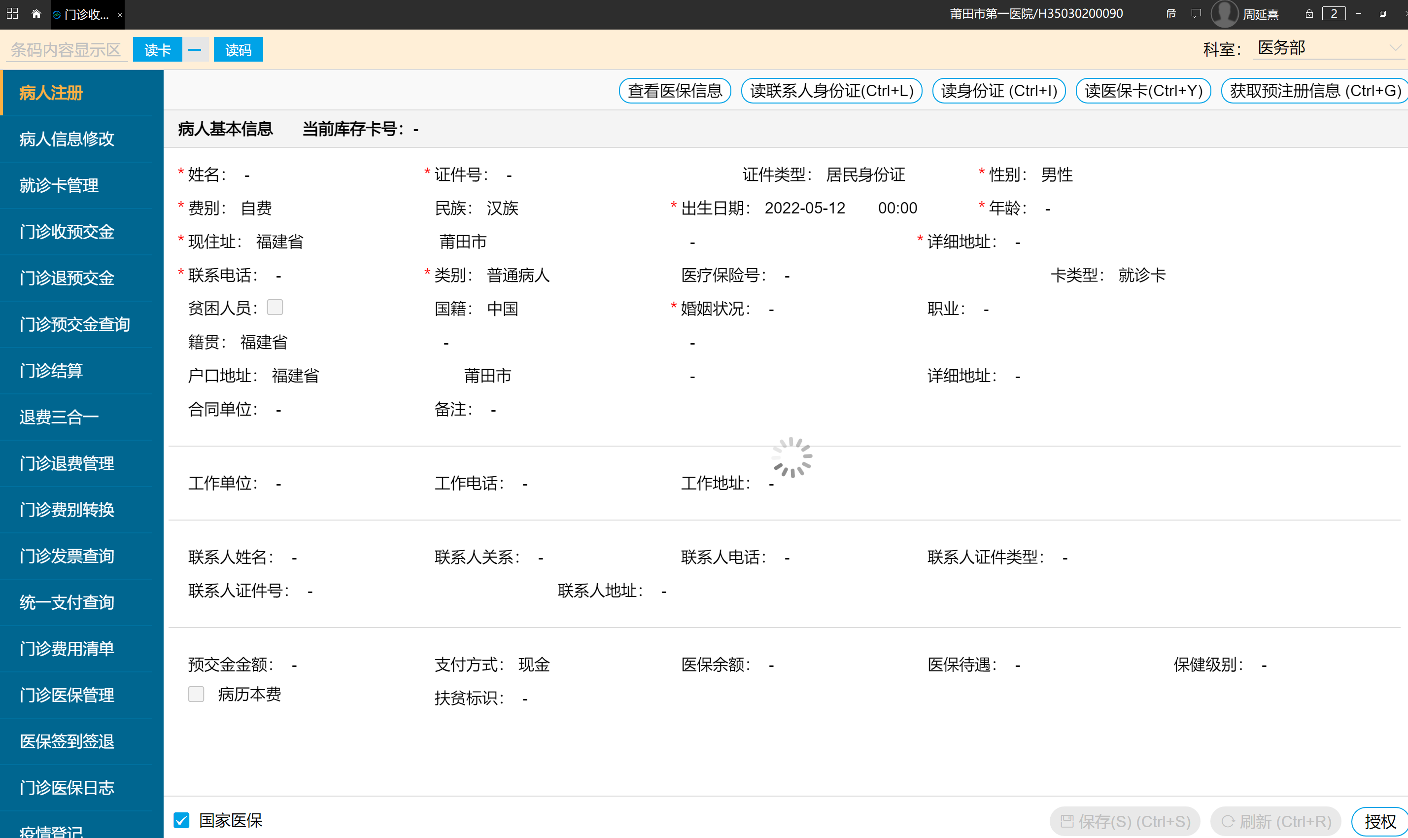
Task: Click the 户口地址 福建省 value
Action: tap(295, 376)
